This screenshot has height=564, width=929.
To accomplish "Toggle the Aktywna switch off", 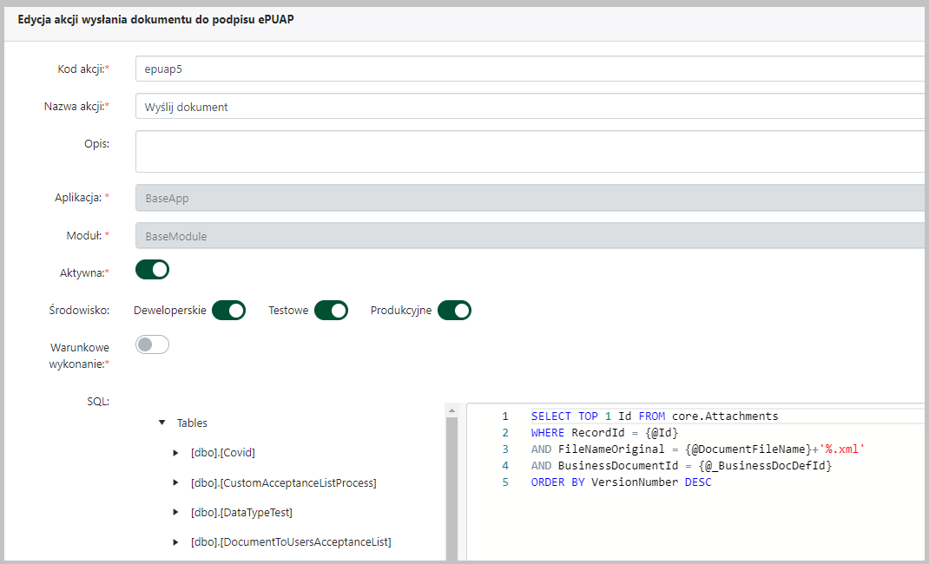I will tap(152, 270).
